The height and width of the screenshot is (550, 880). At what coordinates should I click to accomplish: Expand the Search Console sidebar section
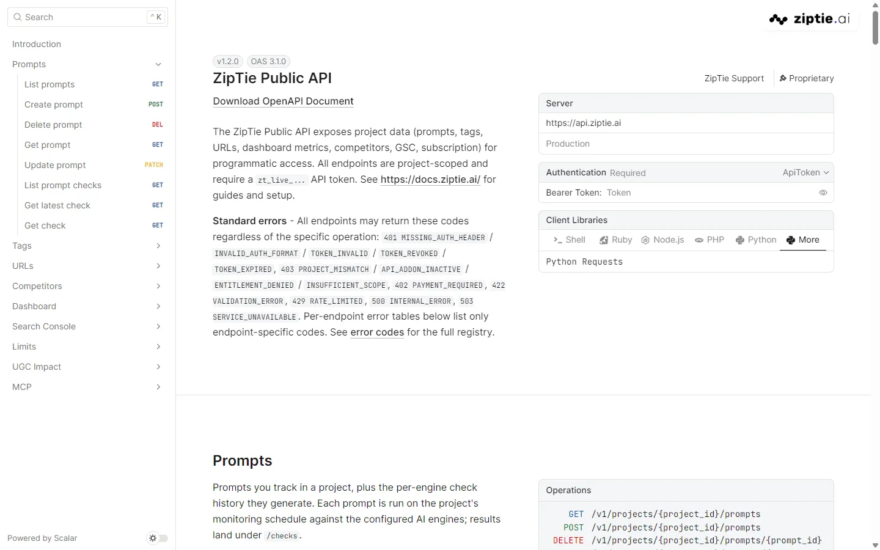[88, 326]
